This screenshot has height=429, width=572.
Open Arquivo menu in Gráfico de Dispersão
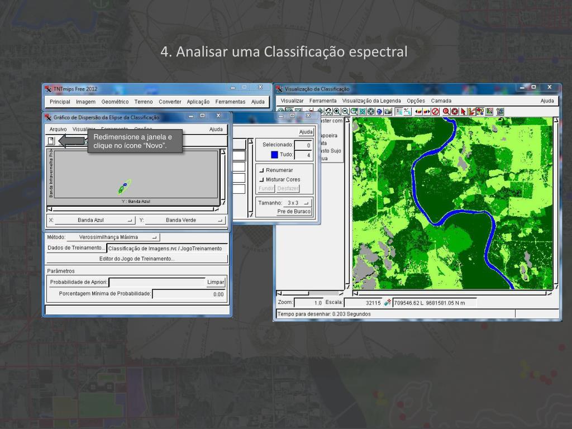tap(58, 129)
